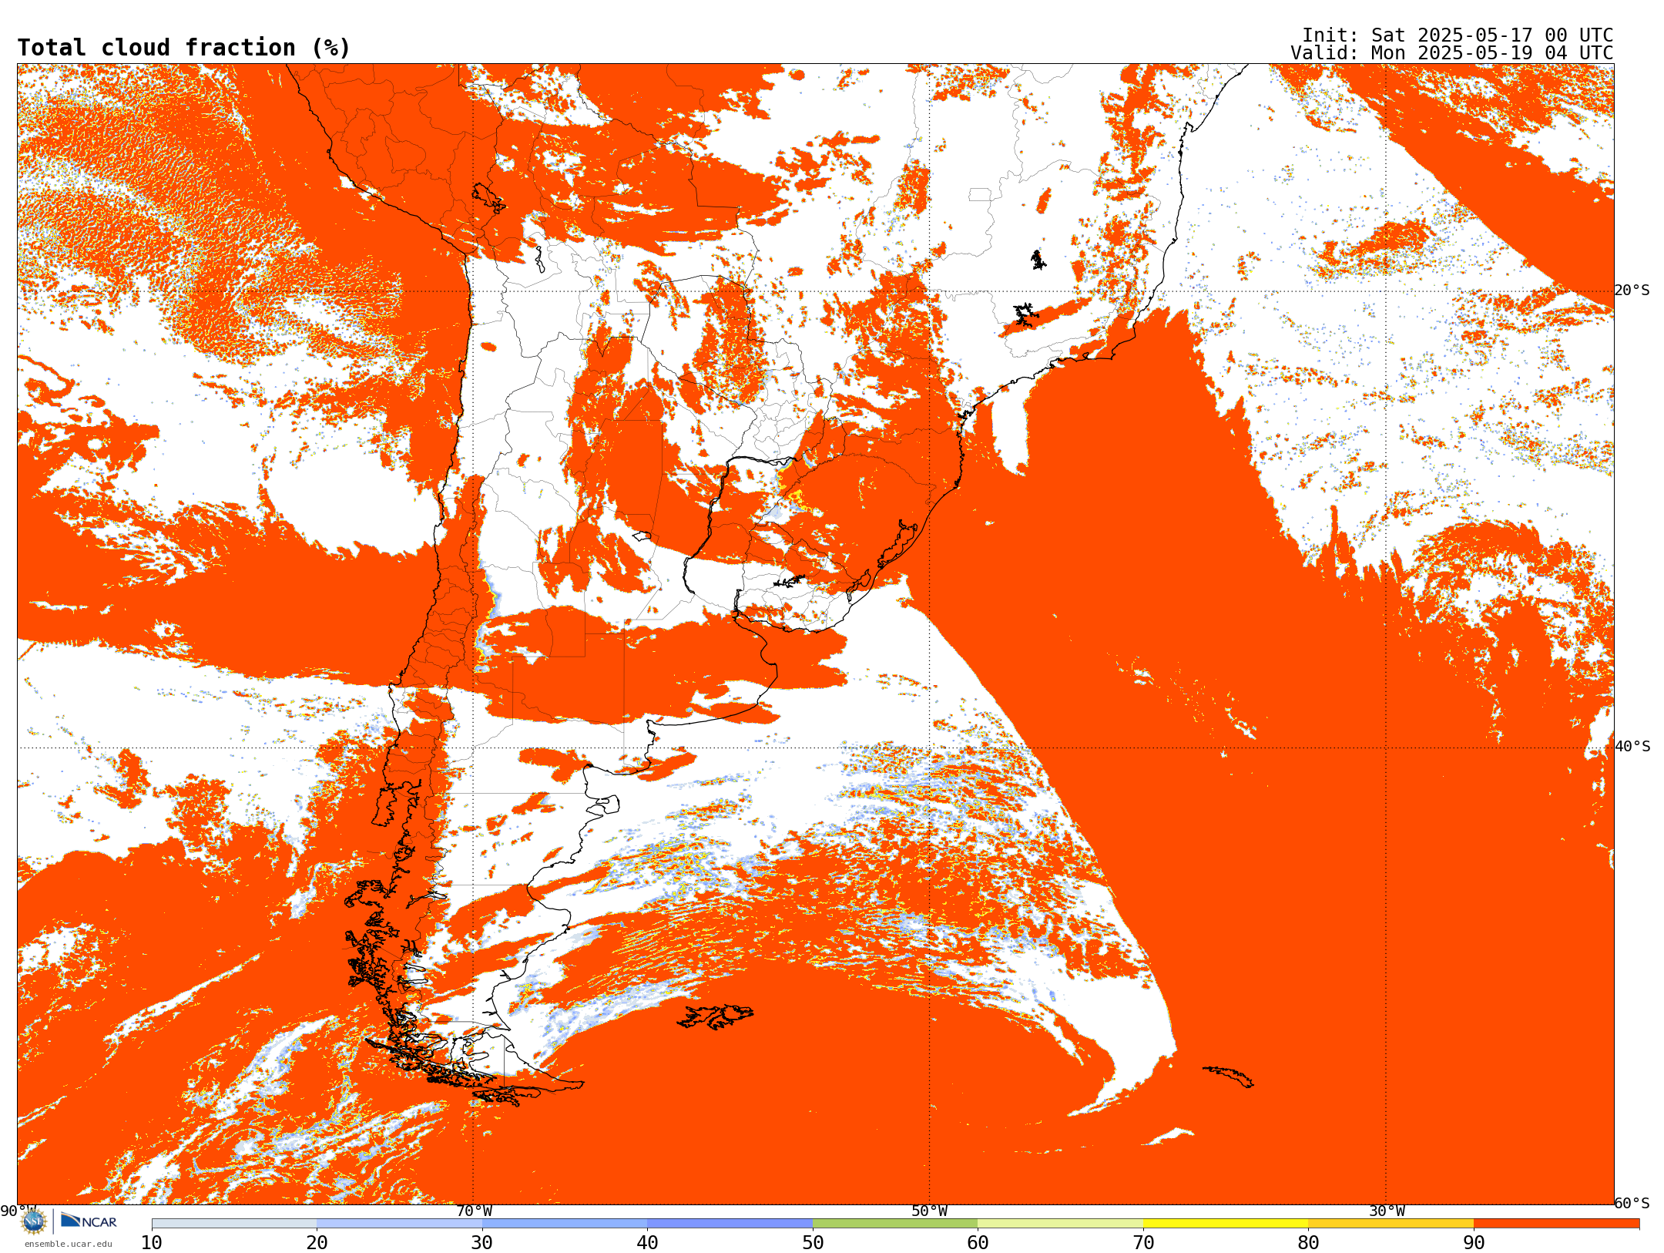Click the 10–20 pale gray colorbar segment
The width and height of the screenshot is (1664, 1253).
point(234,1224)
